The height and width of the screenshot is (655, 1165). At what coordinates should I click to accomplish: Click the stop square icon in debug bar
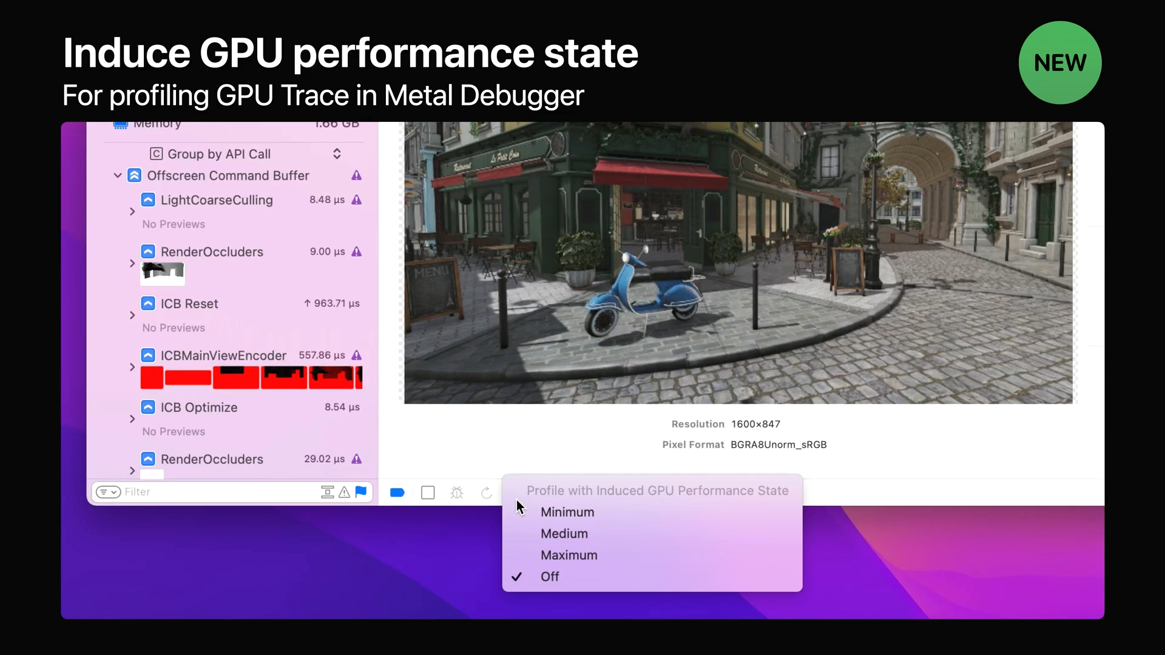click(428, 492)
